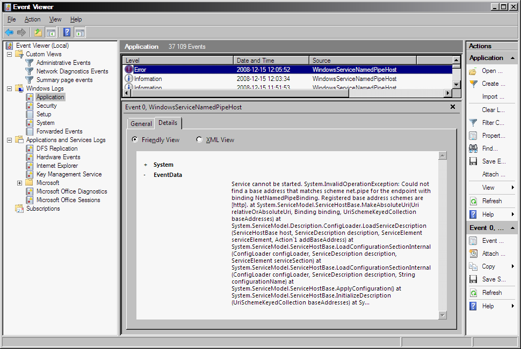
Task: Click the Save Selected Events disk icon
Action: pos(473,279)
